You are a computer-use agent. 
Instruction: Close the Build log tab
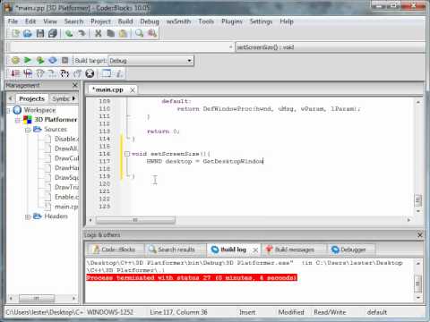click(x=255, y=250)
